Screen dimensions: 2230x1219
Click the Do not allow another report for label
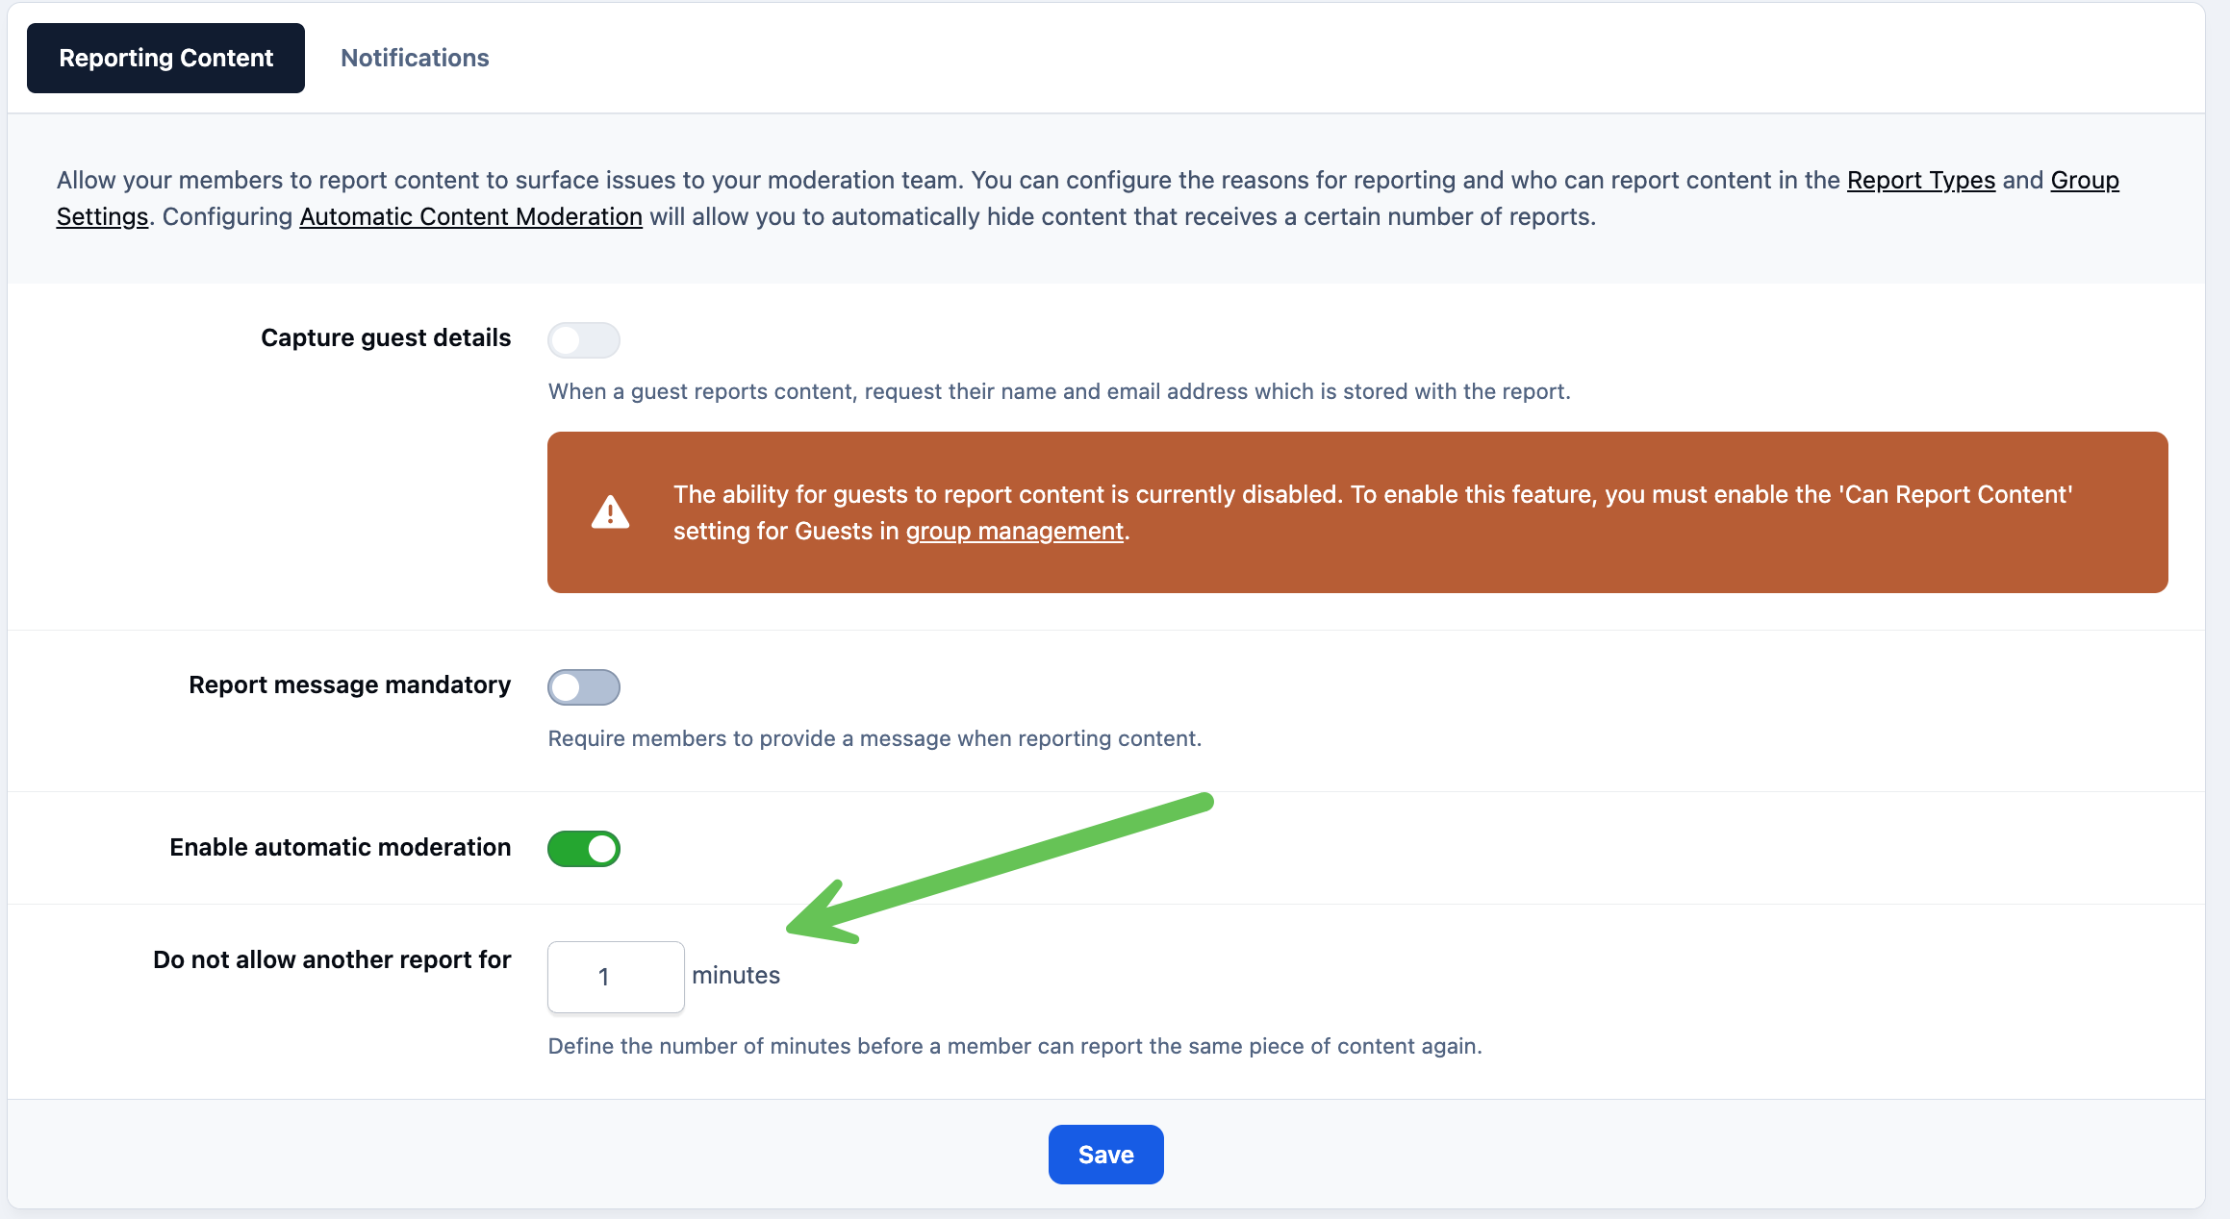(332, 959)
